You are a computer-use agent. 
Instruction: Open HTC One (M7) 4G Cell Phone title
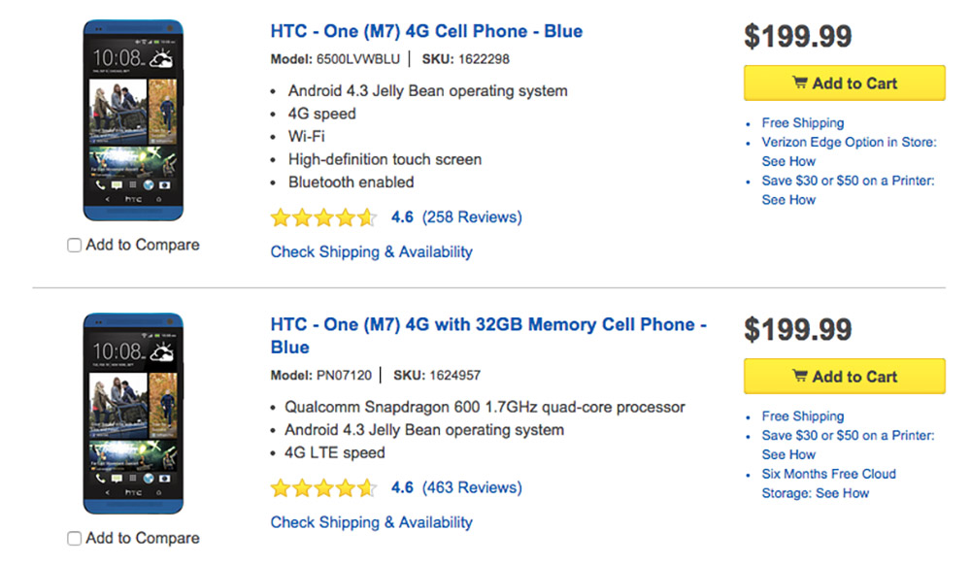pos(426,31)
